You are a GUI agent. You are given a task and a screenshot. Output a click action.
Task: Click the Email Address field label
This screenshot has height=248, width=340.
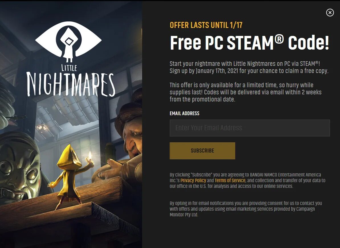point(185,113)
